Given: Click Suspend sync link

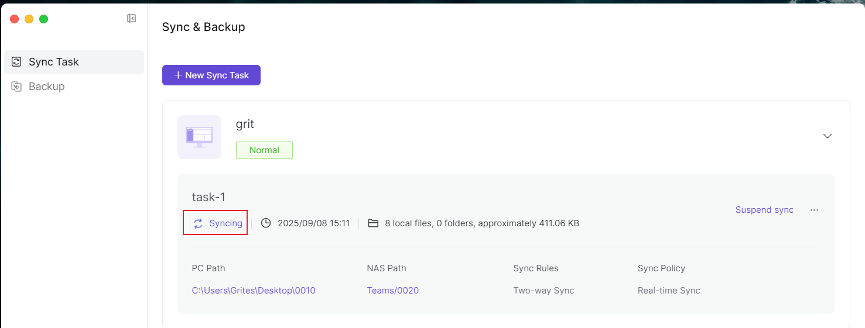Looking at the screenshot, I should coord(764,210).
